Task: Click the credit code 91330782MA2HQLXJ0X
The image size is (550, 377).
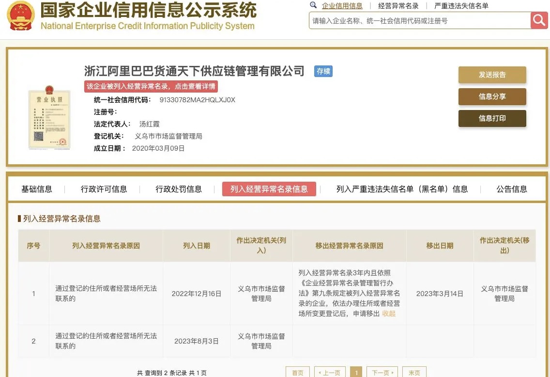Action: (197, 100)
